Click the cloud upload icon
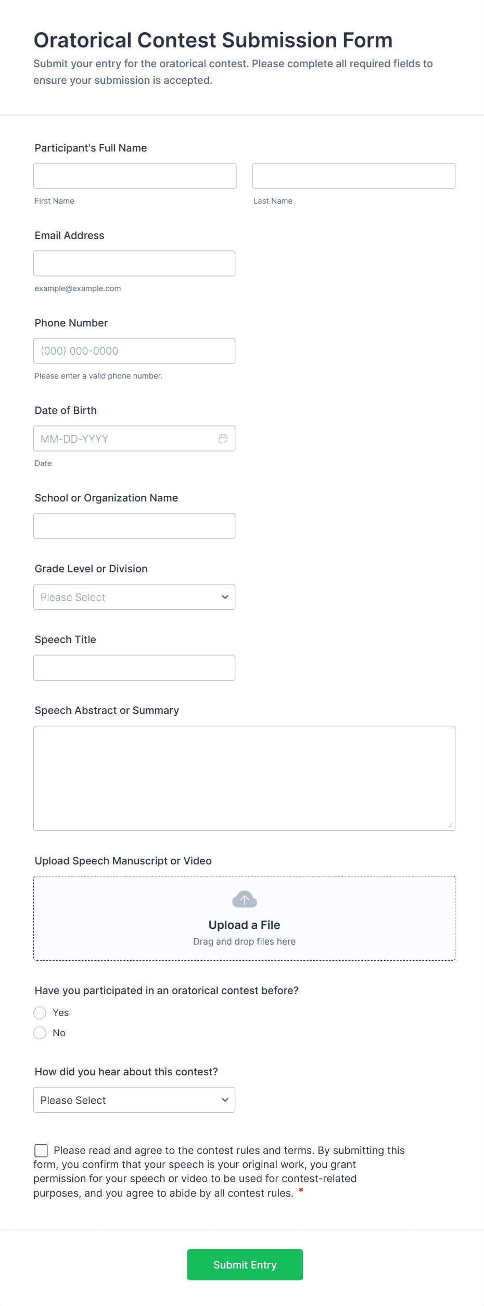The image size is (484, 1306). click(x=245, y=899)
